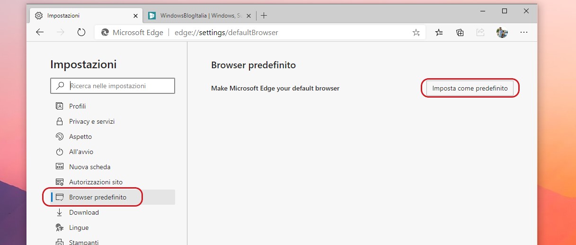The width and height of the screenshot is (576, 245).
Task: Switch to the WindowsBlogItalia tab
Action: pyautogui.click(x=201, y=16)
